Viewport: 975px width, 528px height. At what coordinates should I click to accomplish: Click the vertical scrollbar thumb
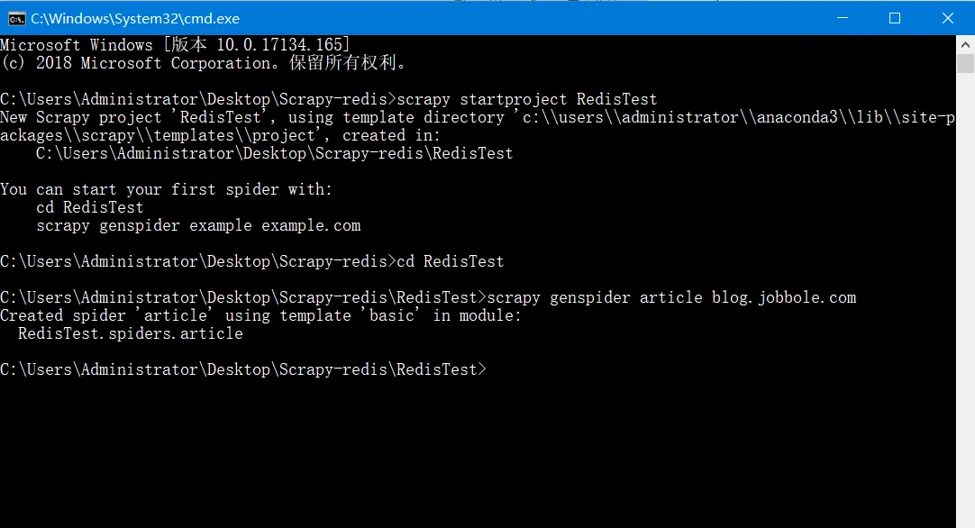click(x=965, y=63)
